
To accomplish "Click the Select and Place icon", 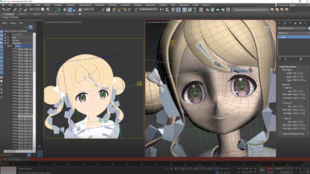I will pos(80,10).
